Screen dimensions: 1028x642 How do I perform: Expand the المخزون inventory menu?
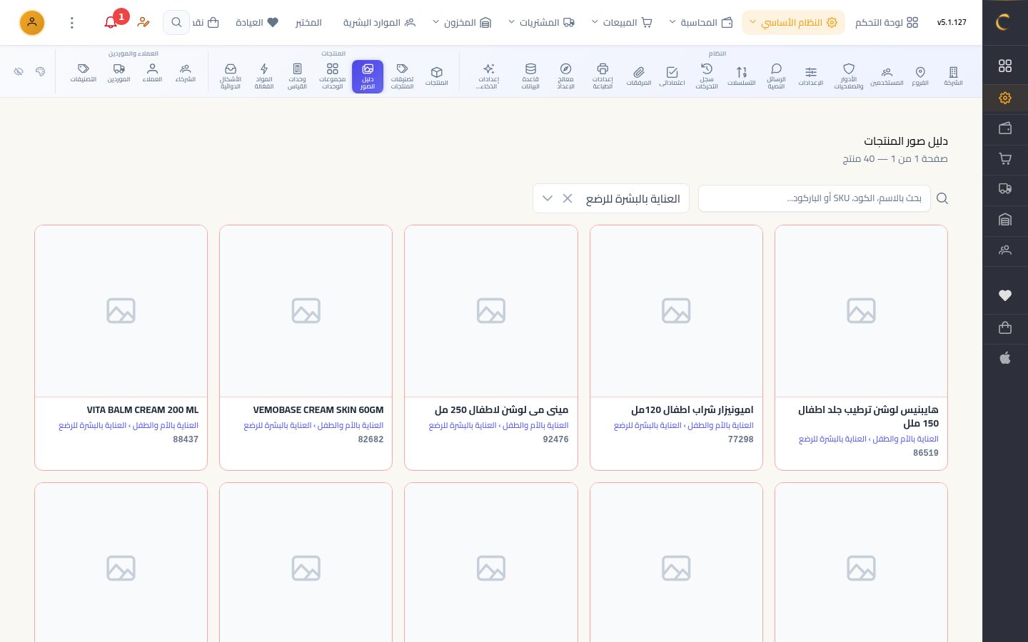coord(462,23)
